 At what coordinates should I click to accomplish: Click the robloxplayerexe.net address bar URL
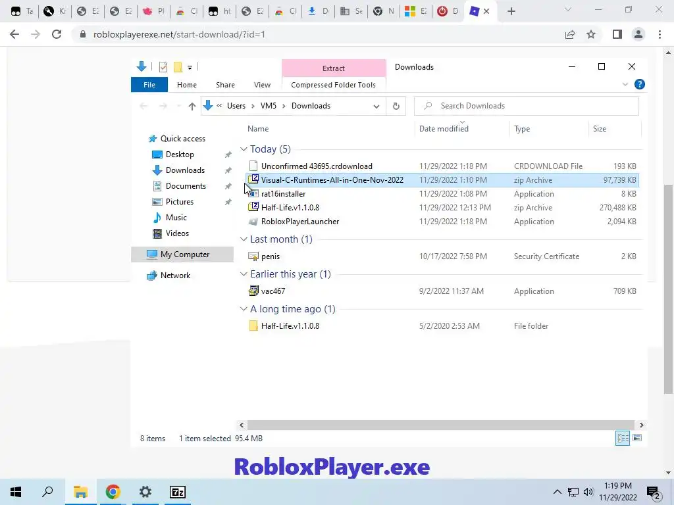click(x=179, y=34)
